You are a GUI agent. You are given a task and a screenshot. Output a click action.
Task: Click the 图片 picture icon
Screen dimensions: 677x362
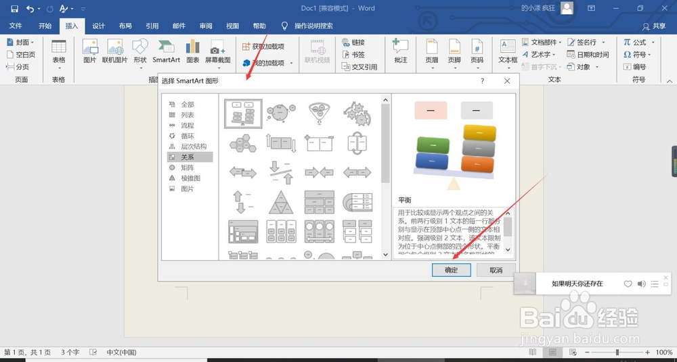[90, 46]
